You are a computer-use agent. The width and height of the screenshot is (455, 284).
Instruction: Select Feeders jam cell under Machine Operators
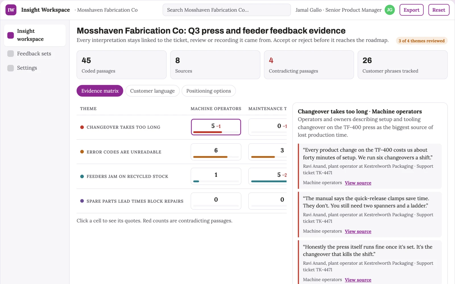216,176
